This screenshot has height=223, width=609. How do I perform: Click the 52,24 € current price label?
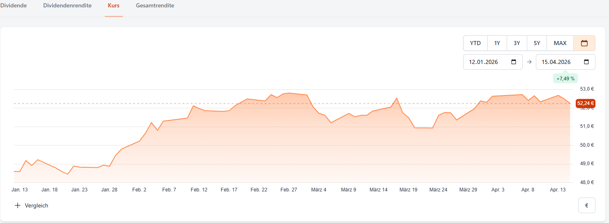point(585,103)
